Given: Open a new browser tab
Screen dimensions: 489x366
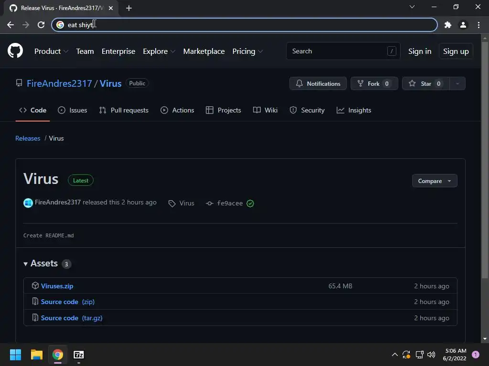Looking at the screenshot, I should pos(129,8).
